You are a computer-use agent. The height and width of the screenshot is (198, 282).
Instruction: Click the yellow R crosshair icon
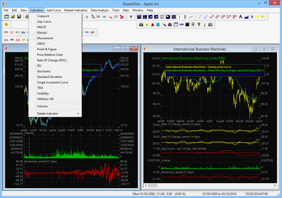pos(7,24)
